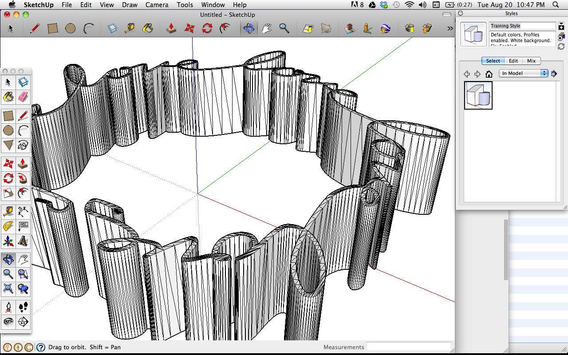This screenshot has height=355, width=568.
Task: Select the Pan tool in the toolbar
Action: point(266,28)
